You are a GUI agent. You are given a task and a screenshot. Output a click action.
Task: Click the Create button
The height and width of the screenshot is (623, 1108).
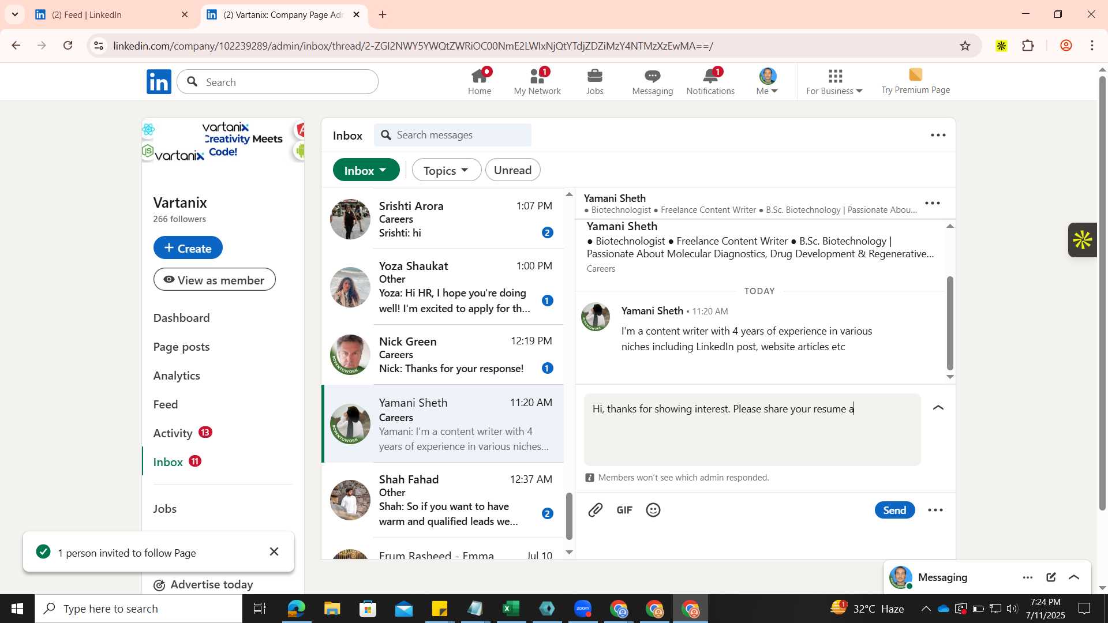(188, 247)
